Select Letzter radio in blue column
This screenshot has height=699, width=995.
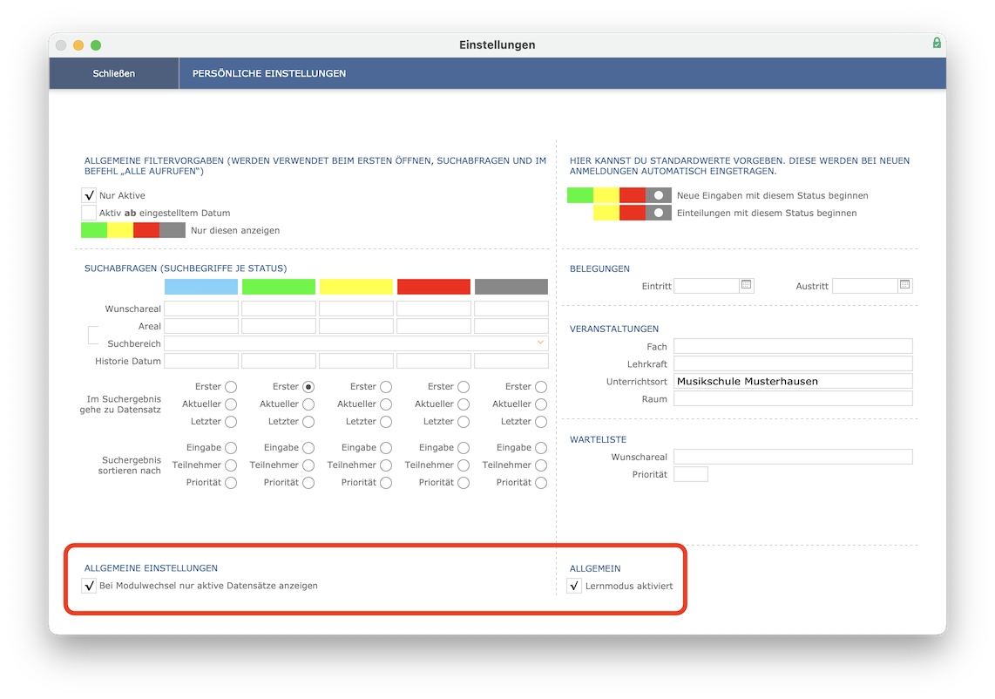tap(231, 422)
